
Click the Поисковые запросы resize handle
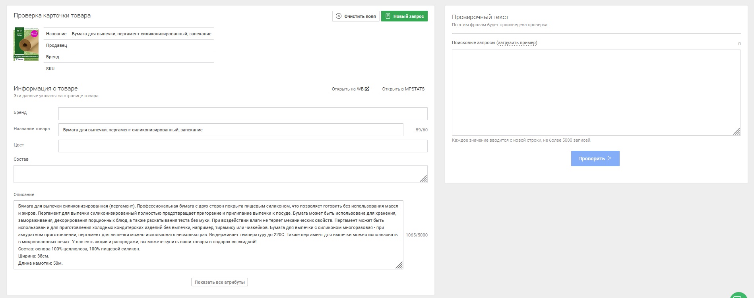(737, 132)
